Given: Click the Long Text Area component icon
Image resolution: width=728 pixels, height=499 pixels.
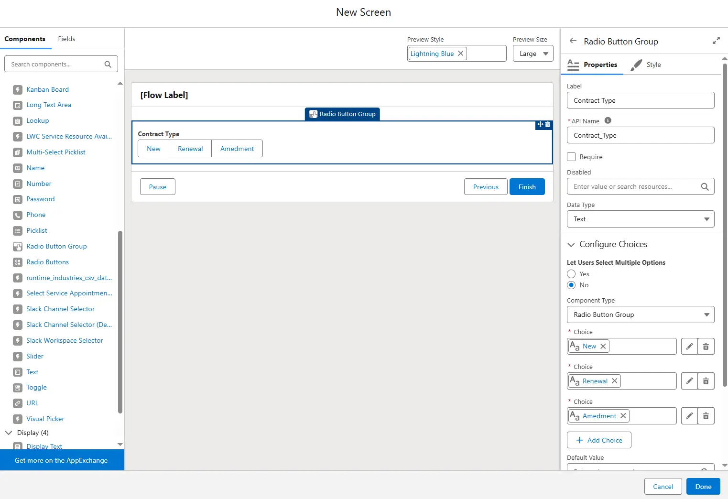Looking at the screenshot, I should (x=18, y=105).
